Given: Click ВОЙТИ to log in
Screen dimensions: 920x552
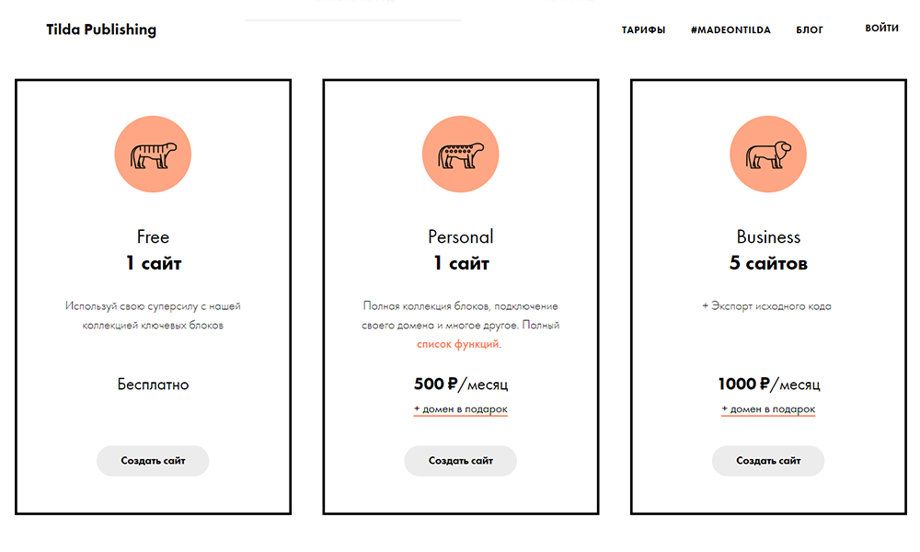Looking at the screenshot, I should click(881, 29).
